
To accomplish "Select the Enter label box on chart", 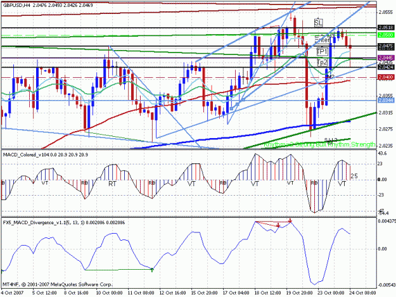I will click(x=323, y=40).
